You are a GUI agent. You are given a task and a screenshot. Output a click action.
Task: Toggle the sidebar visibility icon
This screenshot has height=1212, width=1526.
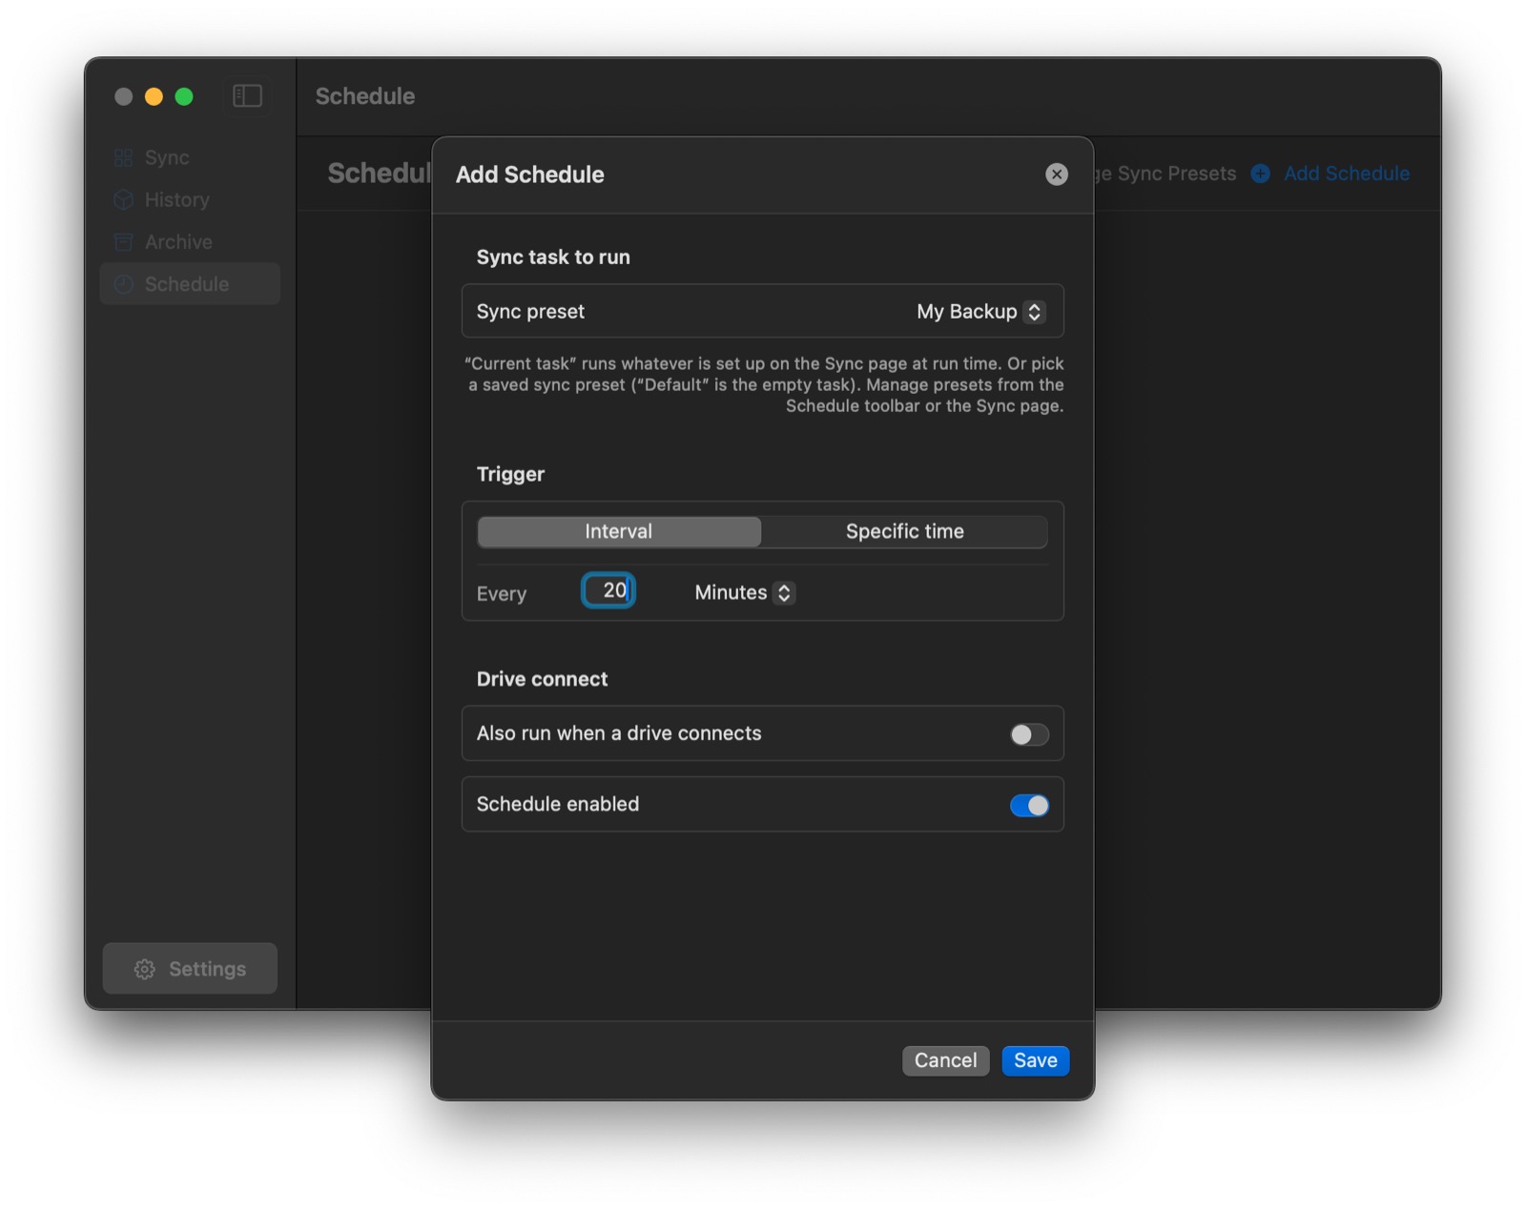click(247, 96)
